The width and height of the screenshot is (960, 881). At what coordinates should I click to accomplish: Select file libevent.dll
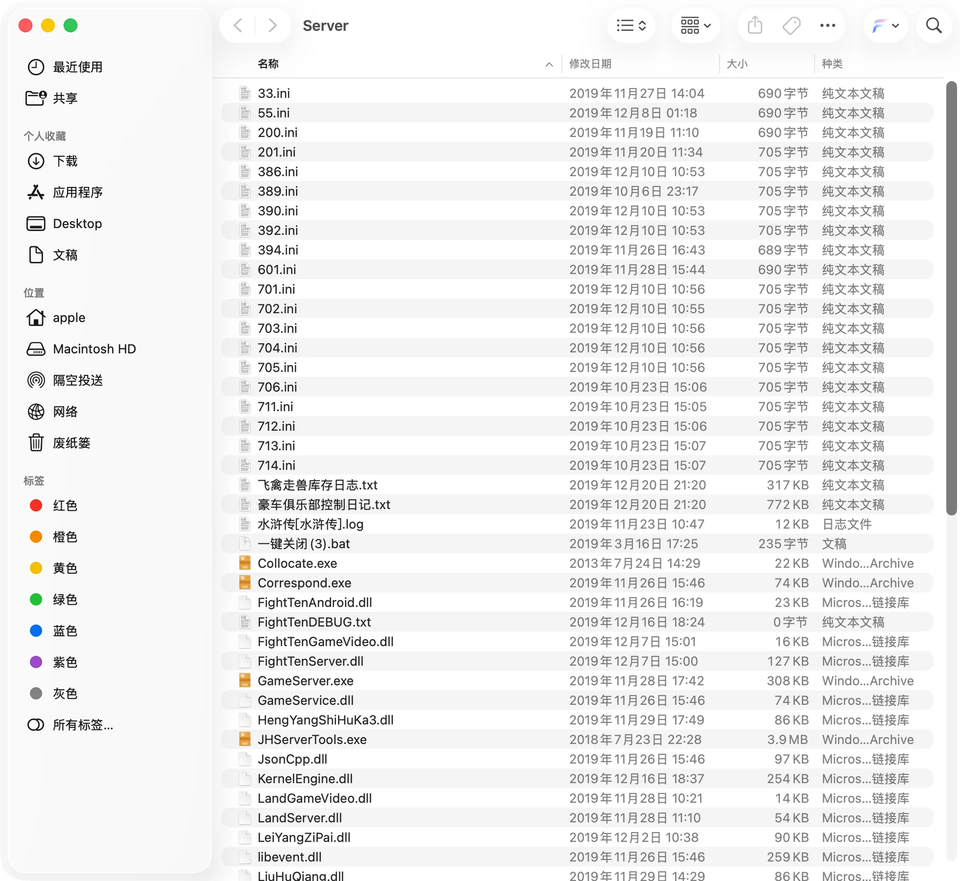point(577,857)
